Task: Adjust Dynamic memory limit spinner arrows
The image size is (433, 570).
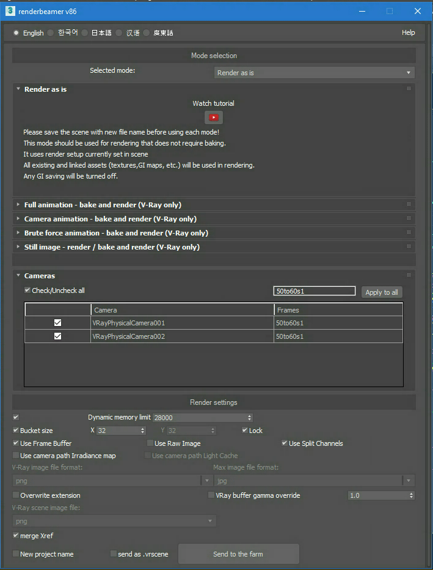Action: tap(249, 418)
